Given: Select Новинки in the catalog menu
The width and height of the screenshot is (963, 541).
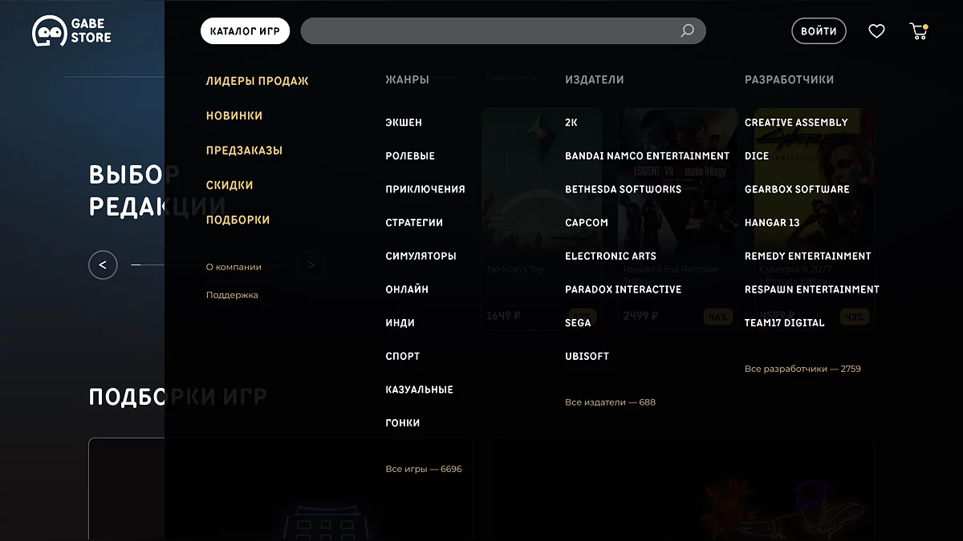Looking at the screenshot, I should point(234,115).
